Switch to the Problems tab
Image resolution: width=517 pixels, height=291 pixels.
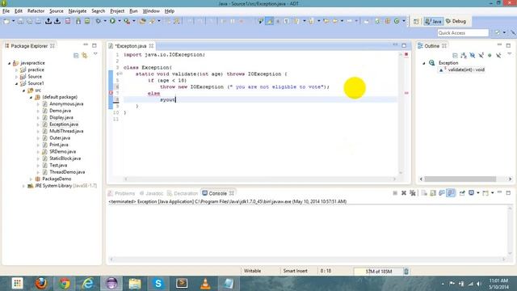click(121, 193)
